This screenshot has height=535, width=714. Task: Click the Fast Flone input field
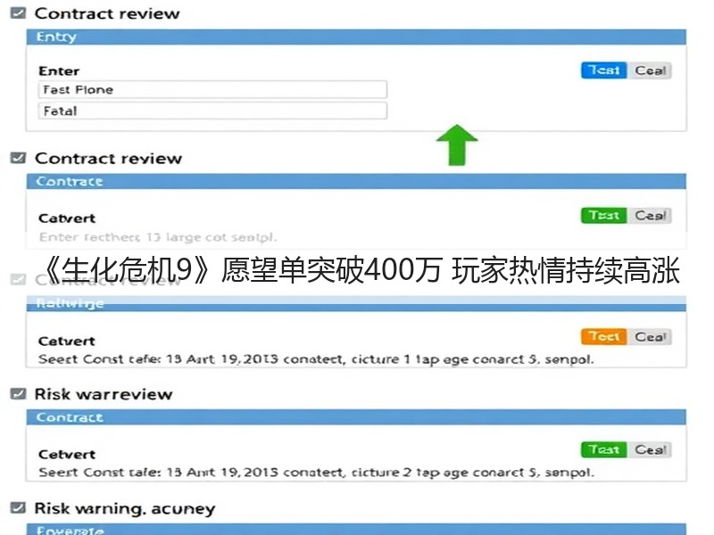pos(212,90)
